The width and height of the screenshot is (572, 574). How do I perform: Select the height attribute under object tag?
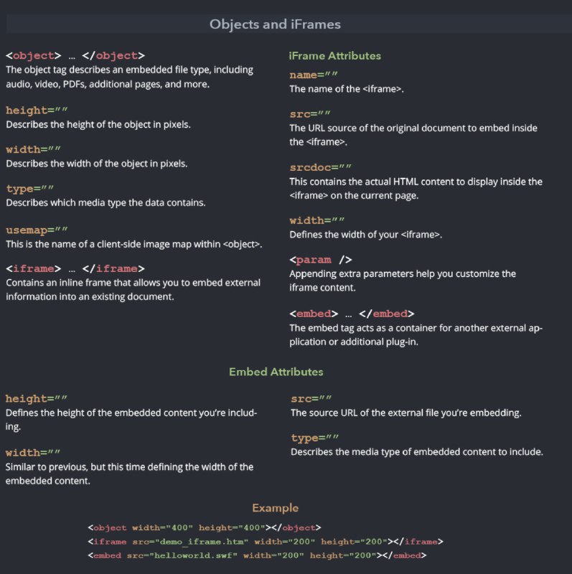[37, 110]
